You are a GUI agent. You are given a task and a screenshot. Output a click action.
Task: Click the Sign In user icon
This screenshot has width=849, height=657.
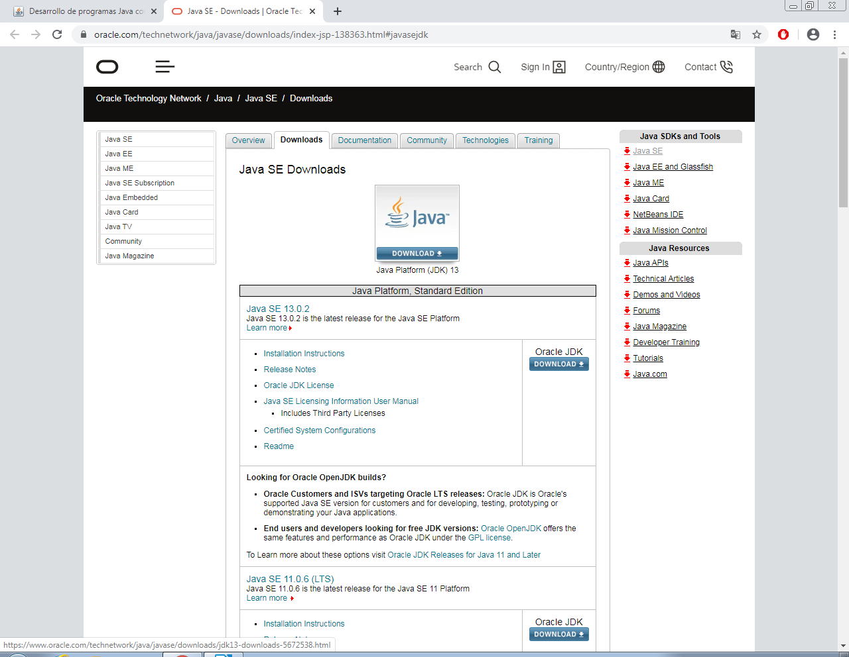pyautogui.click(x=559, y=67)
